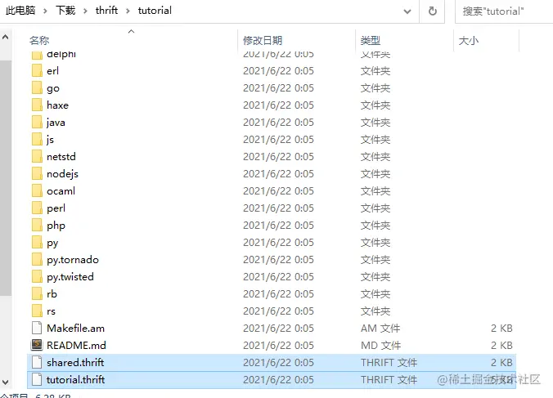
Task: Click the vertical scrollbar thumb
Action: 6,178
